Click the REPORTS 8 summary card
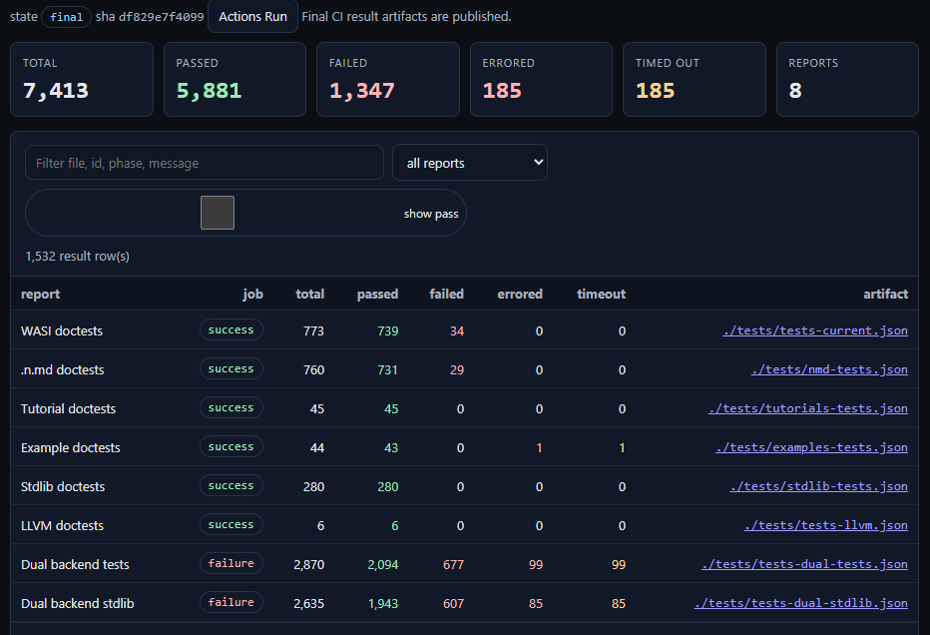 [x=847, y=80]
